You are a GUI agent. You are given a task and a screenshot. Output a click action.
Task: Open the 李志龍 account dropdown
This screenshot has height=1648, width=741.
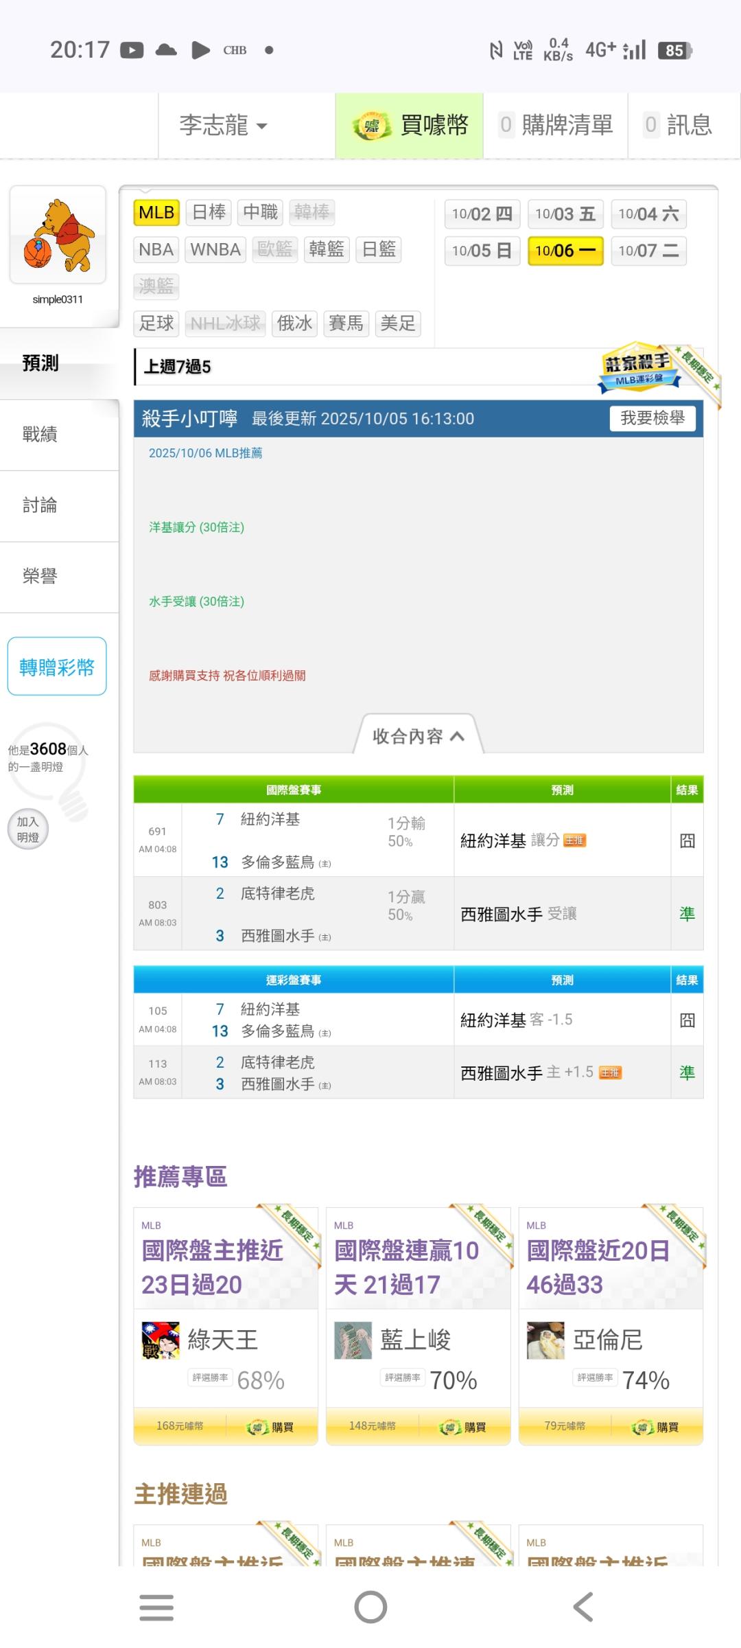point(223,126)
